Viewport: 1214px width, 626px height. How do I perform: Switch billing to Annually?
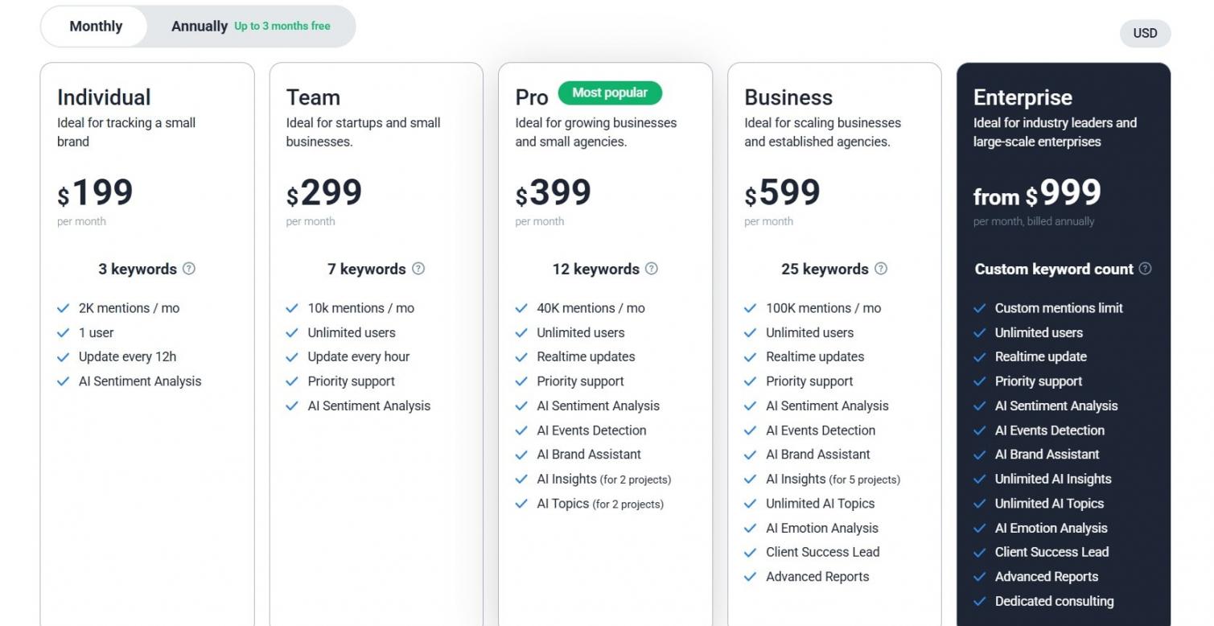pos(200,27)
